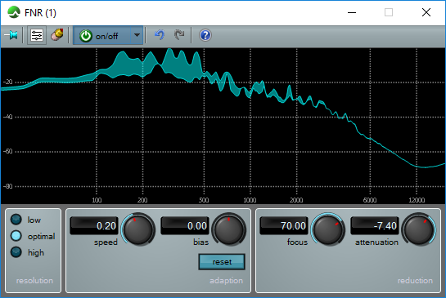
Task: Click the attenuation value field -7.40
Action: click(375, 226)
